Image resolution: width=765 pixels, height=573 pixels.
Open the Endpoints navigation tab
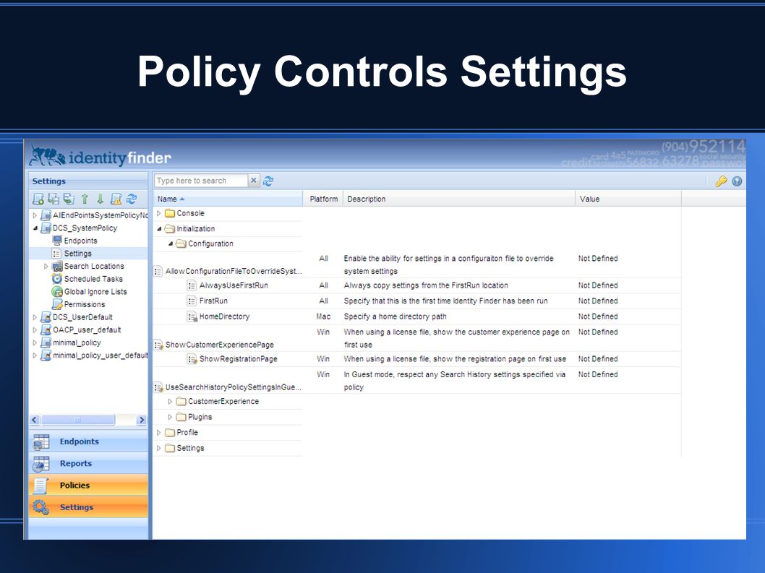pos(88,441)
